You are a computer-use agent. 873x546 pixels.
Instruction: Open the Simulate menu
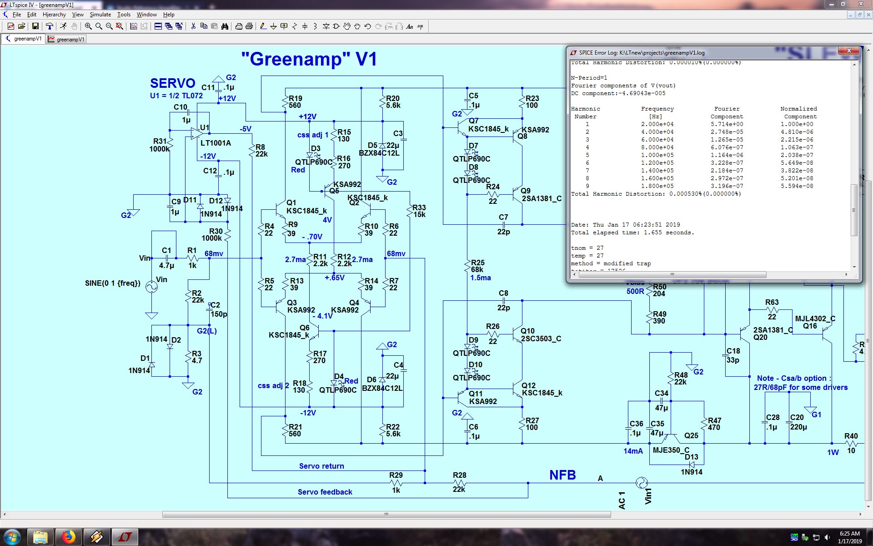tap(100, 15)
